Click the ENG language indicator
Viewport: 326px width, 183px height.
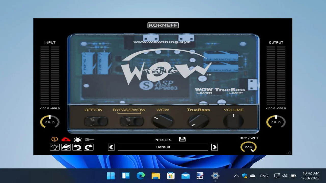click(x=264, y=176)
